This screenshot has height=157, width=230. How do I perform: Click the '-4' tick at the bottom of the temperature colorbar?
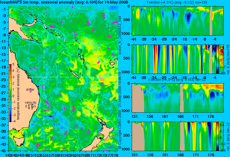point(14,121)
